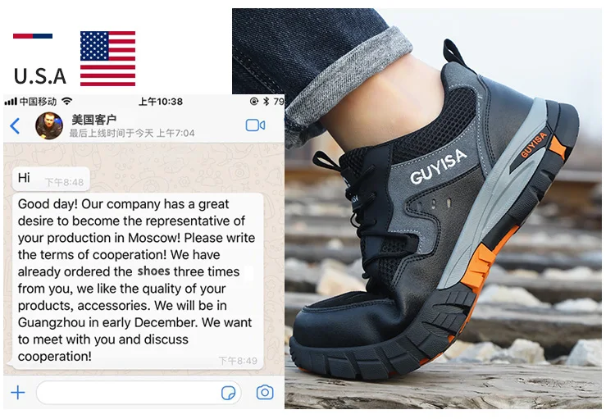The height and width of the screenshot is (419, 615).
Task: Tap the blue back arrow in chat header
Action: pos(15,126)
